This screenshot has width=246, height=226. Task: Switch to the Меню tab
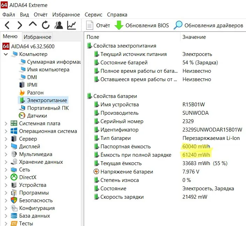pos(10,36)
